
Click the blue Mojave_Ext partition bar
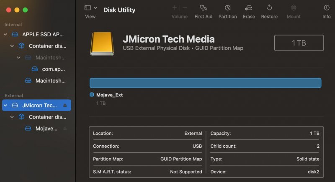pyautogui.click(x=205, y=83)
